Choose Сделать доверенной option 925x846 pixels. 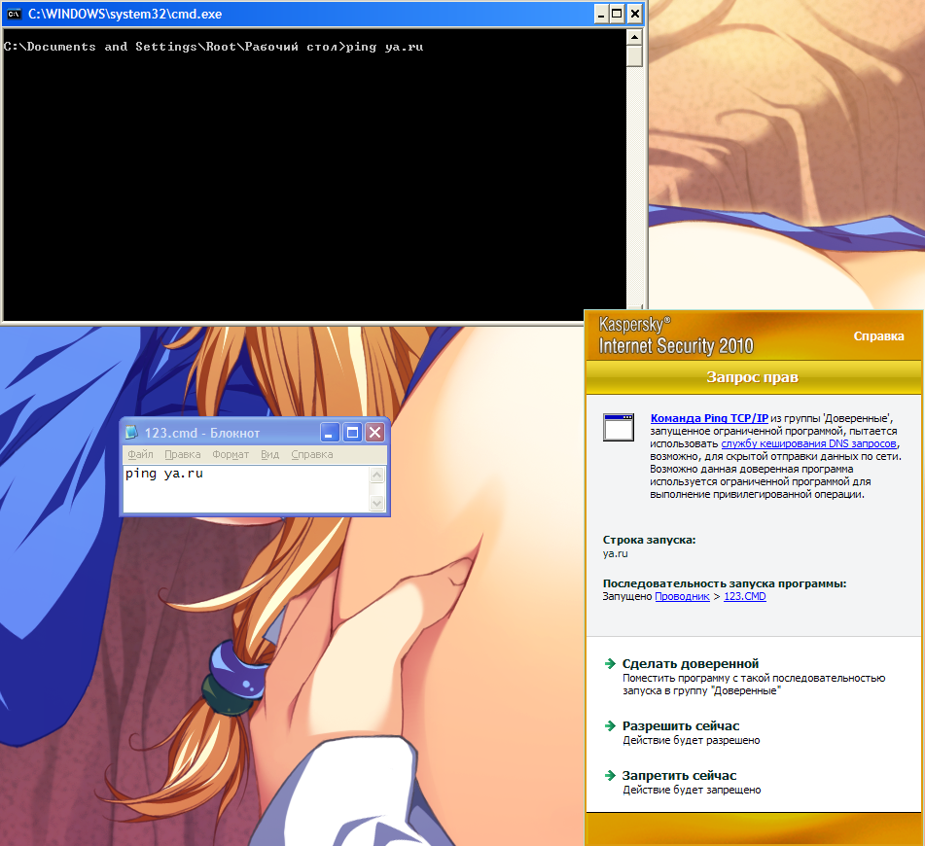[691, 664]
